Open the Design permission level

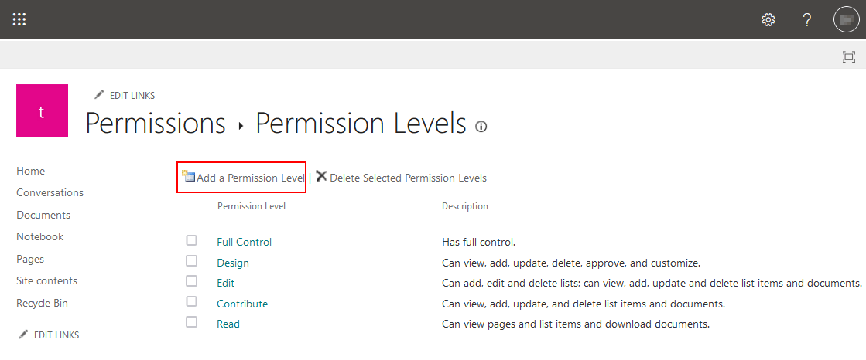click(x=232, y=263)
